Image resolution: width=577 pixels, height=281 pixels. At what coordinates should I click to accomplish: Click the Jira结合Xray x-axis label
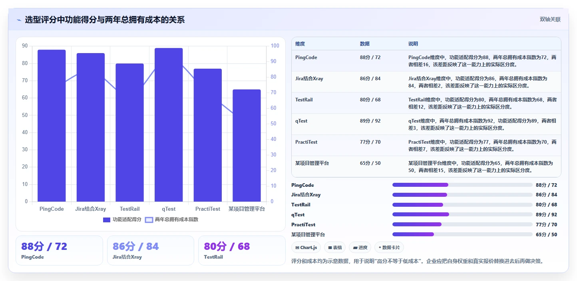[91, 209]
